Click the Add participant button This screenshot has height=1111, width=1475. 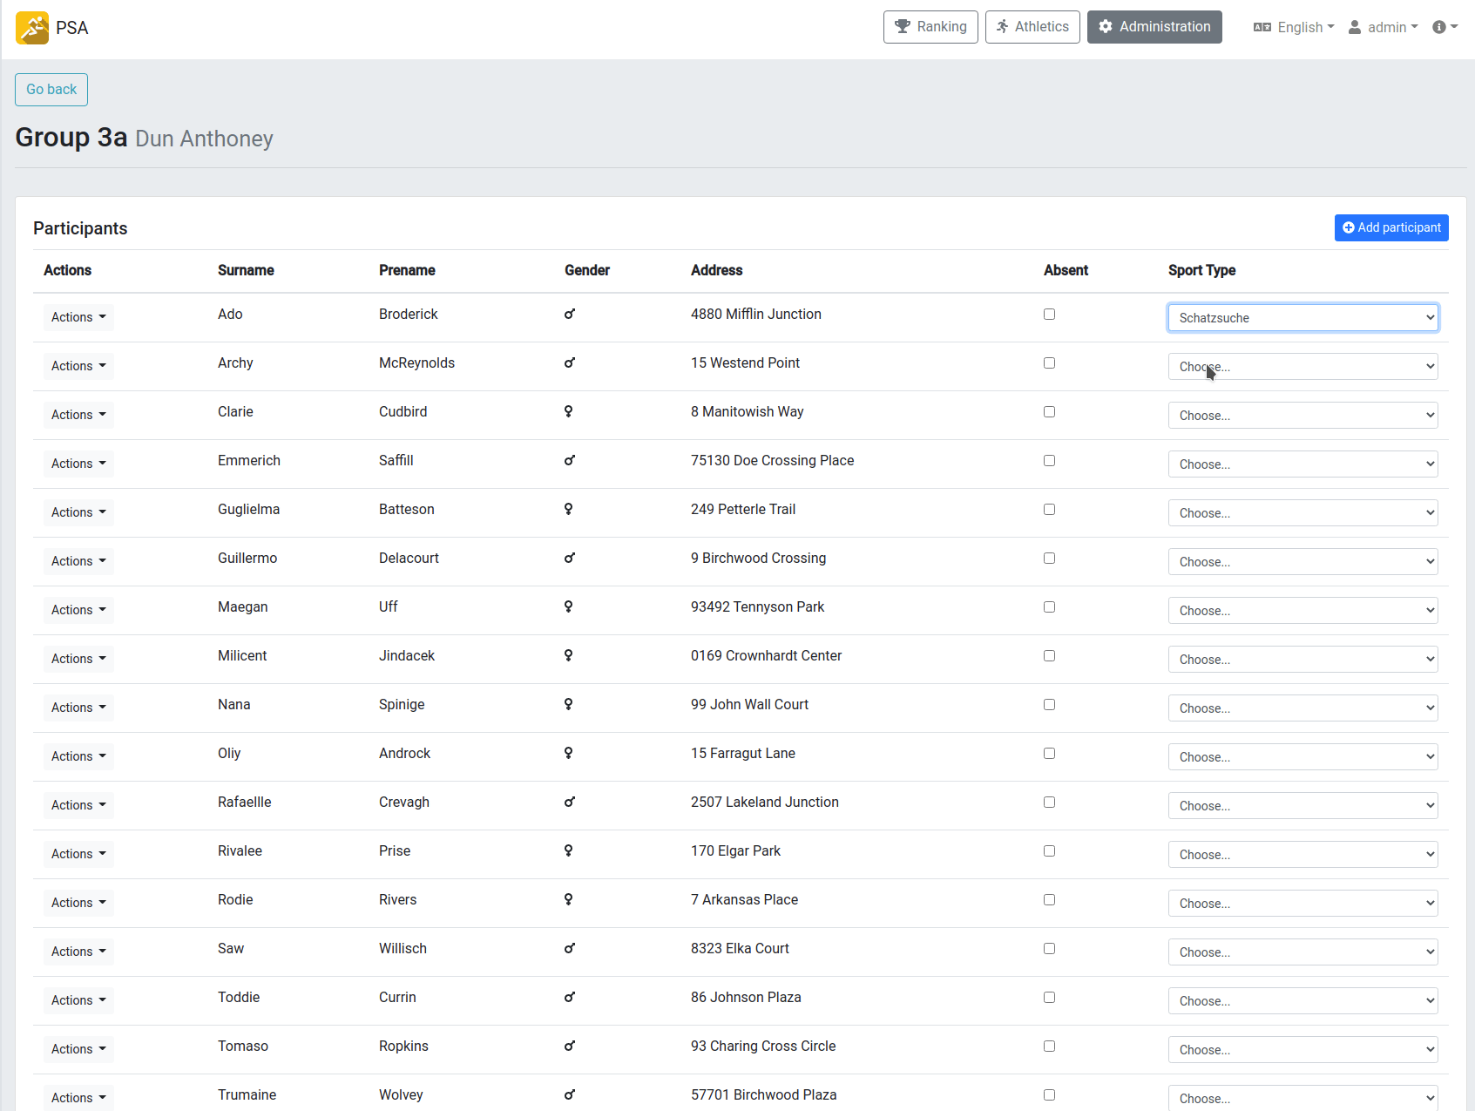pos(1391,227)
